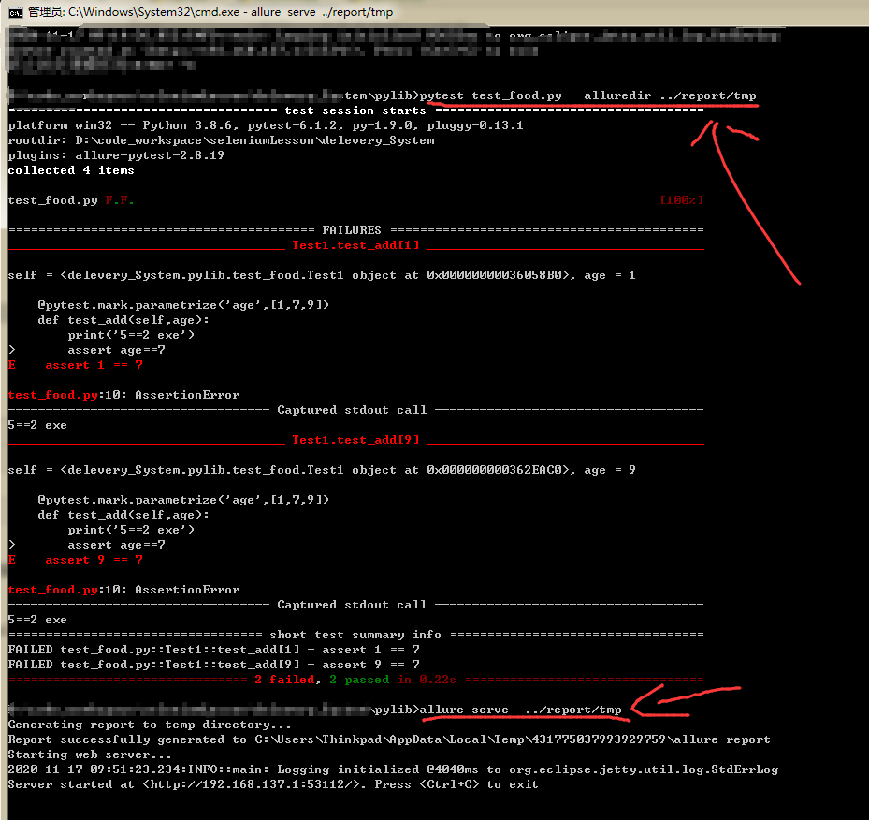The image size is (869, 820).
Task: Click 'FAILED test_food.py::Test1::test_add[1]' summary line
Action: click(x=213, y=650)
